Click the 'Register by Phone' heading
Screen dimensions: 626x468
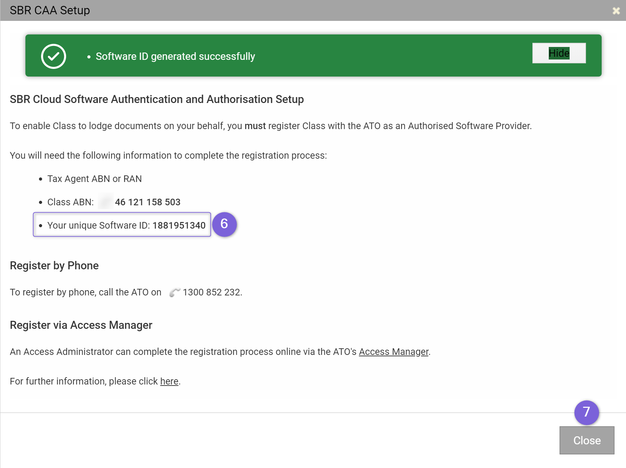pos(54,266)
